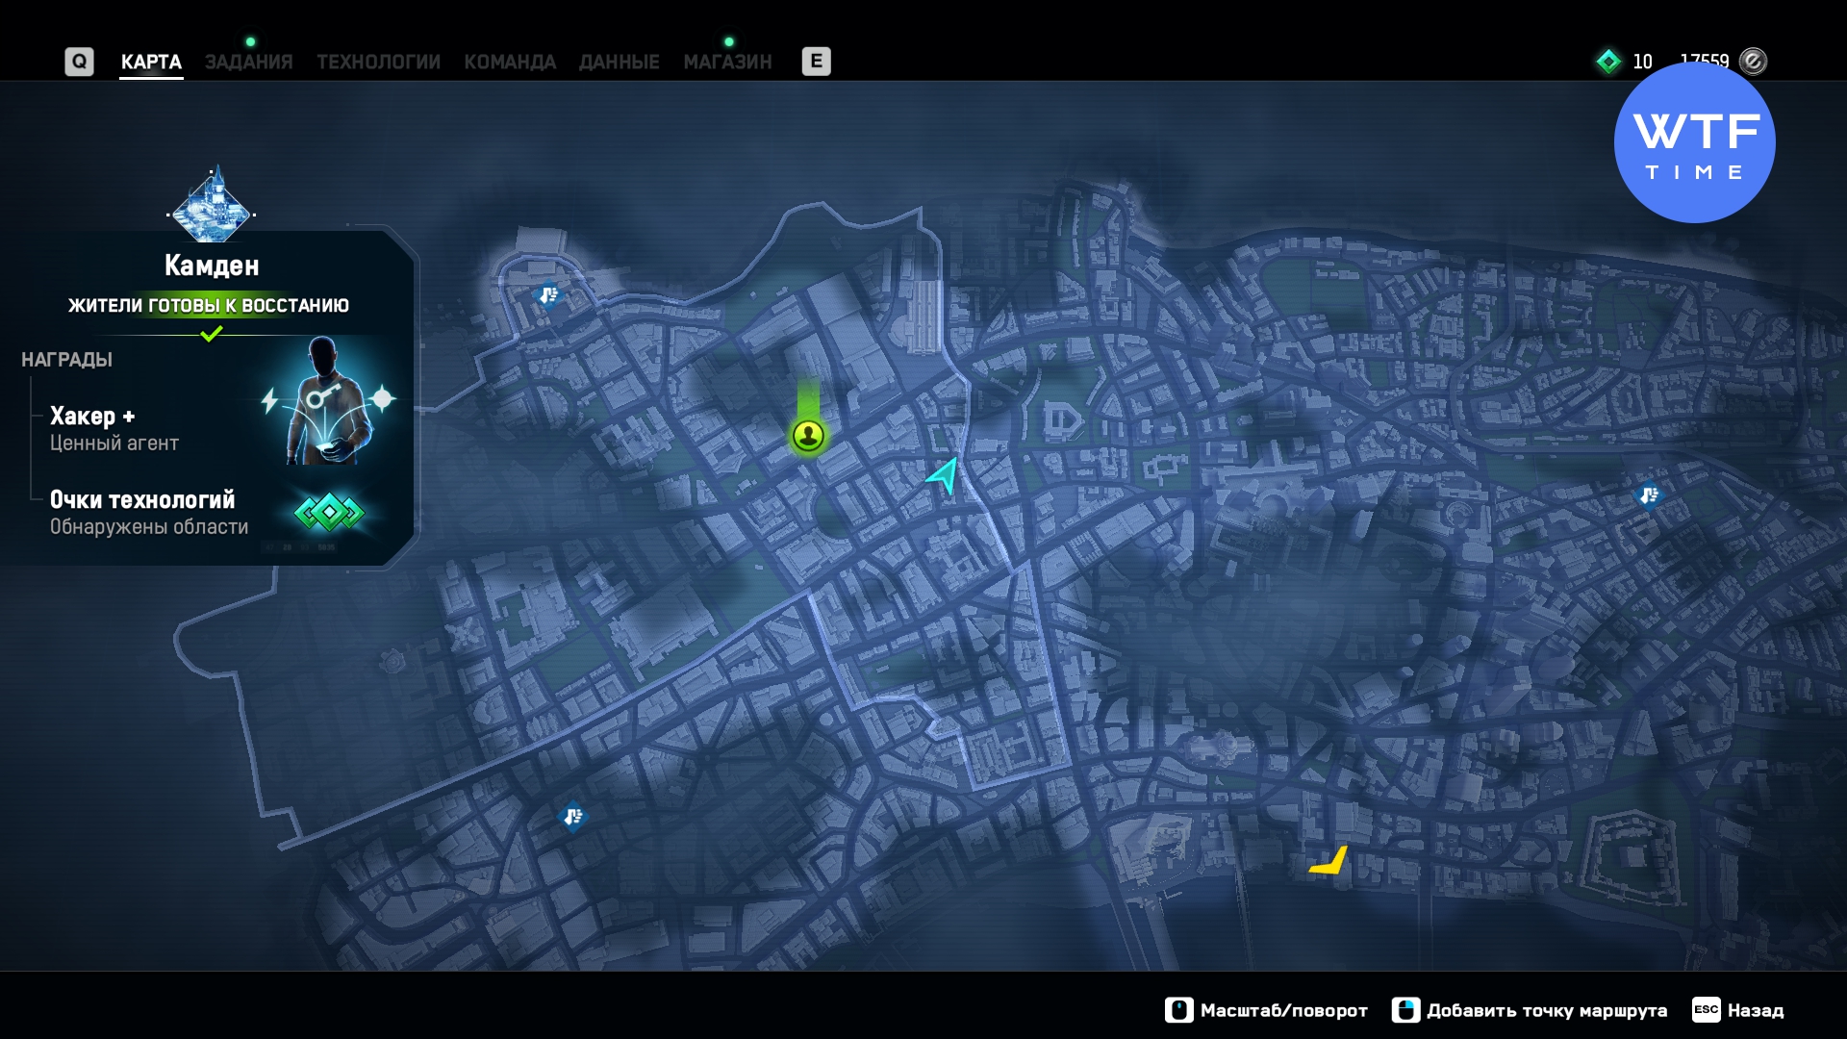The width and height of the screenshot is (1847, 1039).
Task: Select the music icon on east side
Action: coord(1649,494)
